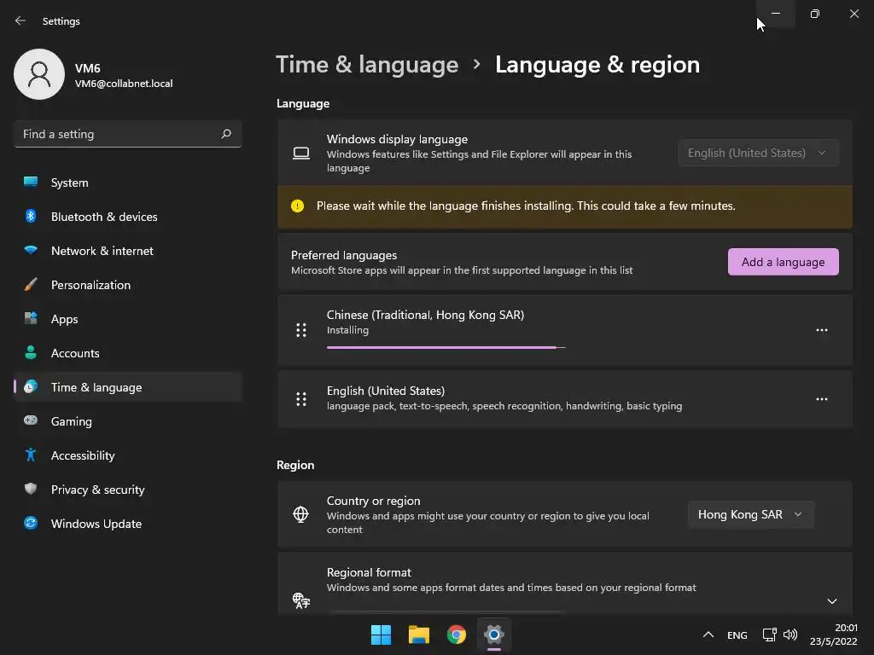The image size is (874, 655).
Task: Focus the Find a setting search box
Action: click(128, 134)
